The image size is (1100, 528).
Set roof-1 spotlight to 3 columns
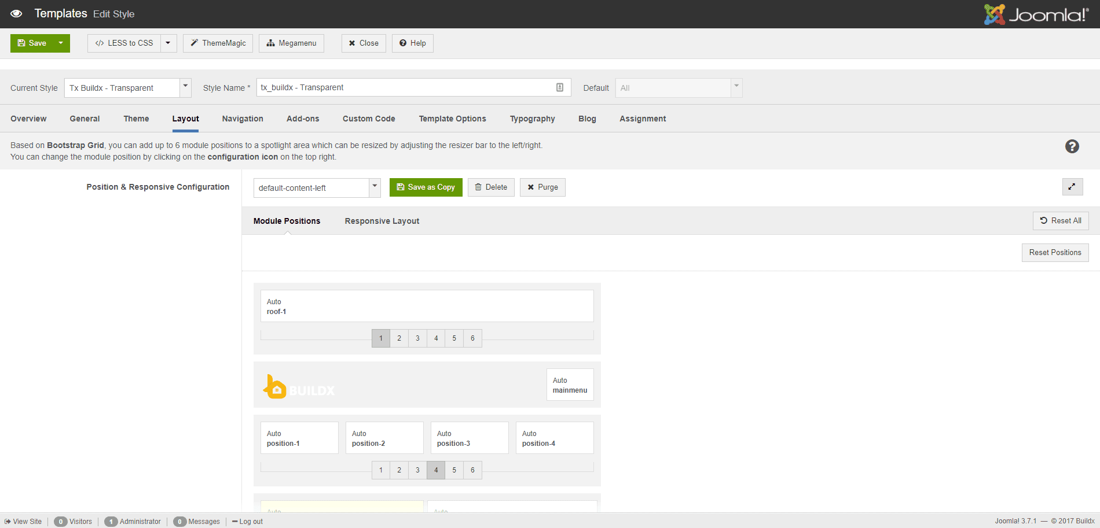(417, 338)
